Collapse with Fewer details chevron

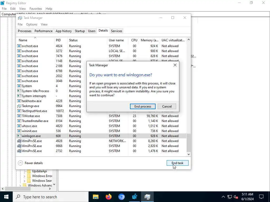coord(20,163)
